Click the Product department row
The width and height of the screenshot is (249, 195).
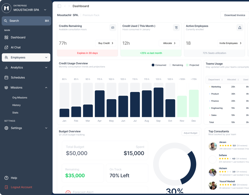click(229, 94)
